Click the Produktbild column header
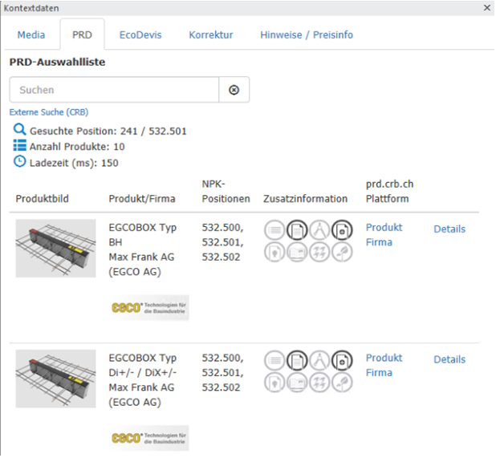Screen dimensions: 496x458 [42, 198]
